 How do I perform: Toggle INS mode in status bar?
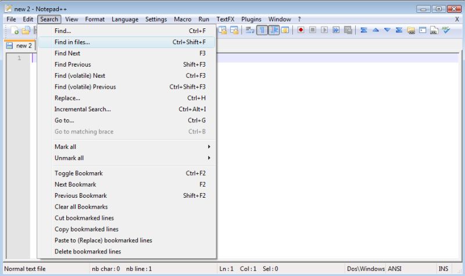[443, 268]
